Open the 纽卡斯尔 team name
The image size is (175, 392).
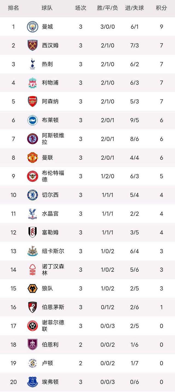click(53, 251)
